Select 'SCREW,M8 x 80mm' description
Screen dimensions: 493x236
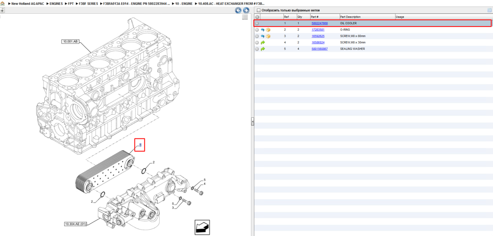click(353, 36)
